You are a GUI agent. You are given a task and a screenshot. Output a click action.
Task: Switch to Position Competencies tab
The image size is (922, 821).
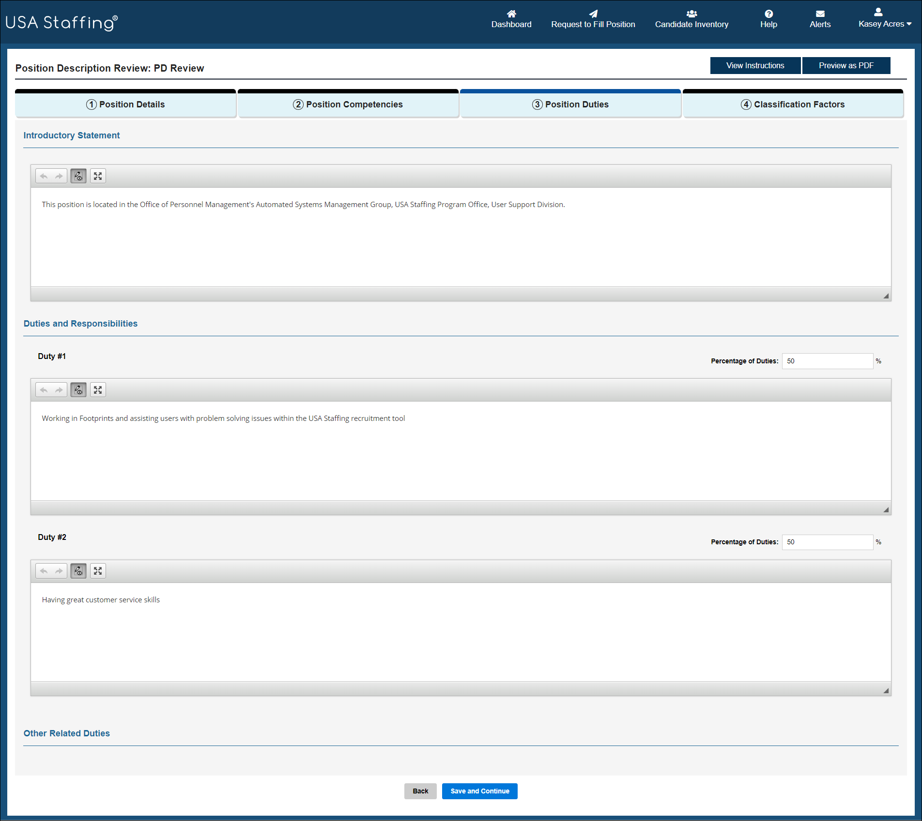[x=348, y=104]
